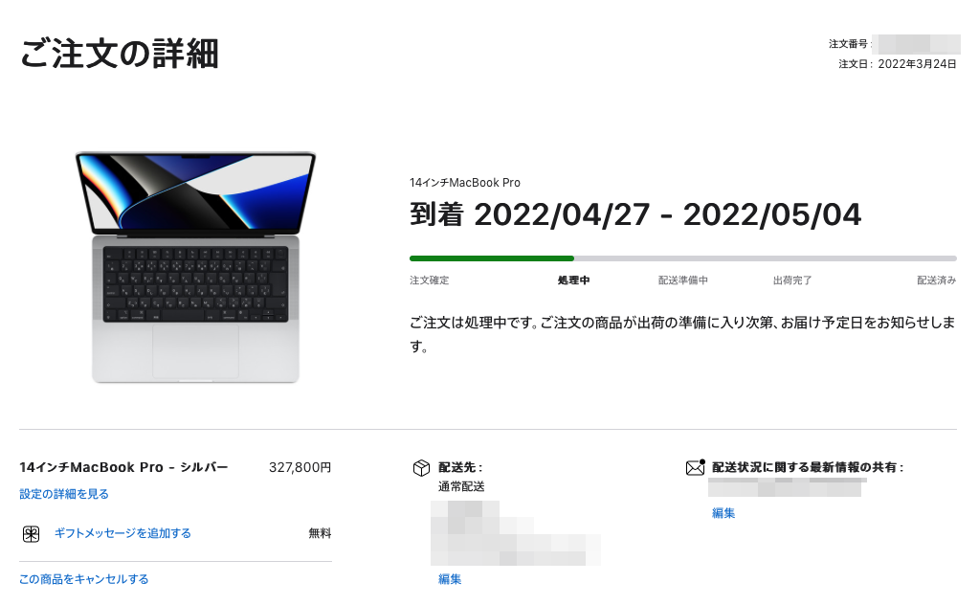Click the shipping box icon
The height and width of the screenshot is (605, 979).
point(421,468)
